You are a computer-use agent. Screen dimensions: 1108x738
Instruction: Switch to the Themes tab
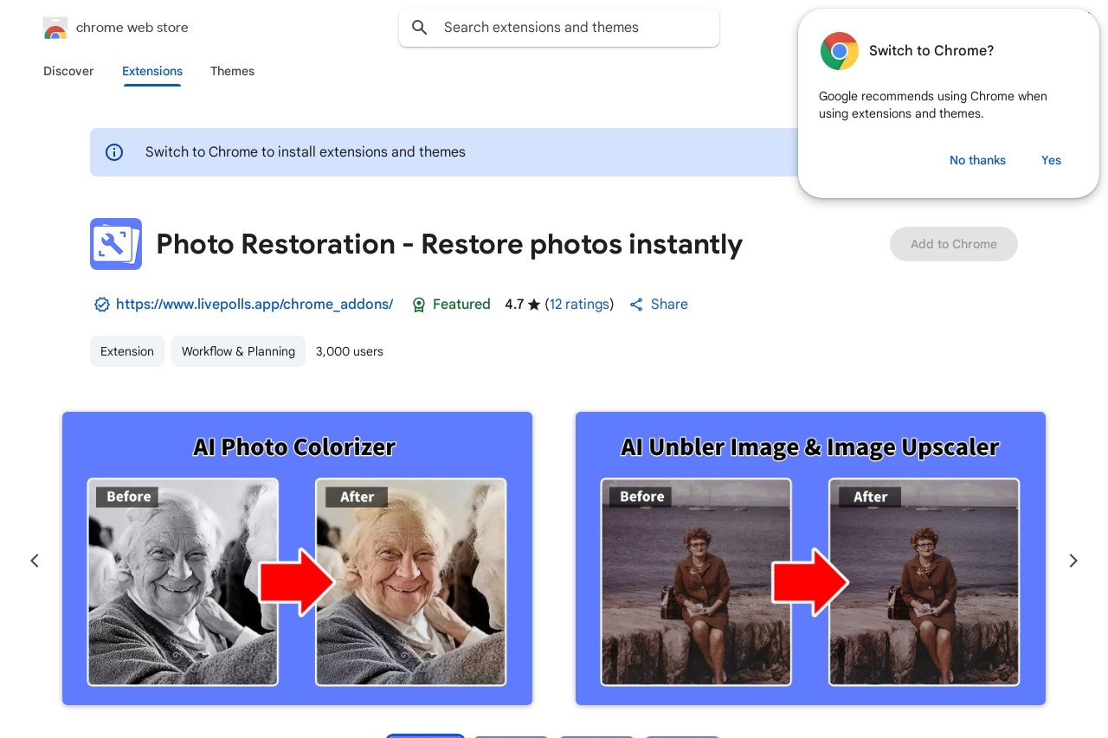pyautogui.click(x=232, y=71)
